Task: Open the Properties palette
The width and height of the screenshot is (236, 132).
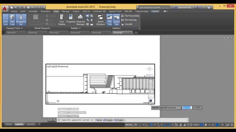Action: 71,19
